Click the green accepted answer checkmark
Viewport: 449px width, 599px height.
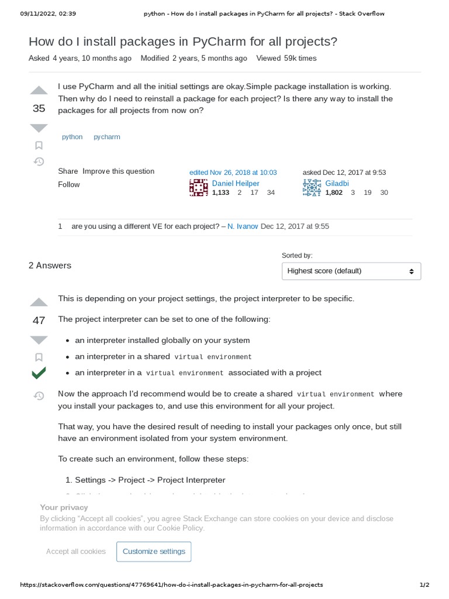(39, 373)
